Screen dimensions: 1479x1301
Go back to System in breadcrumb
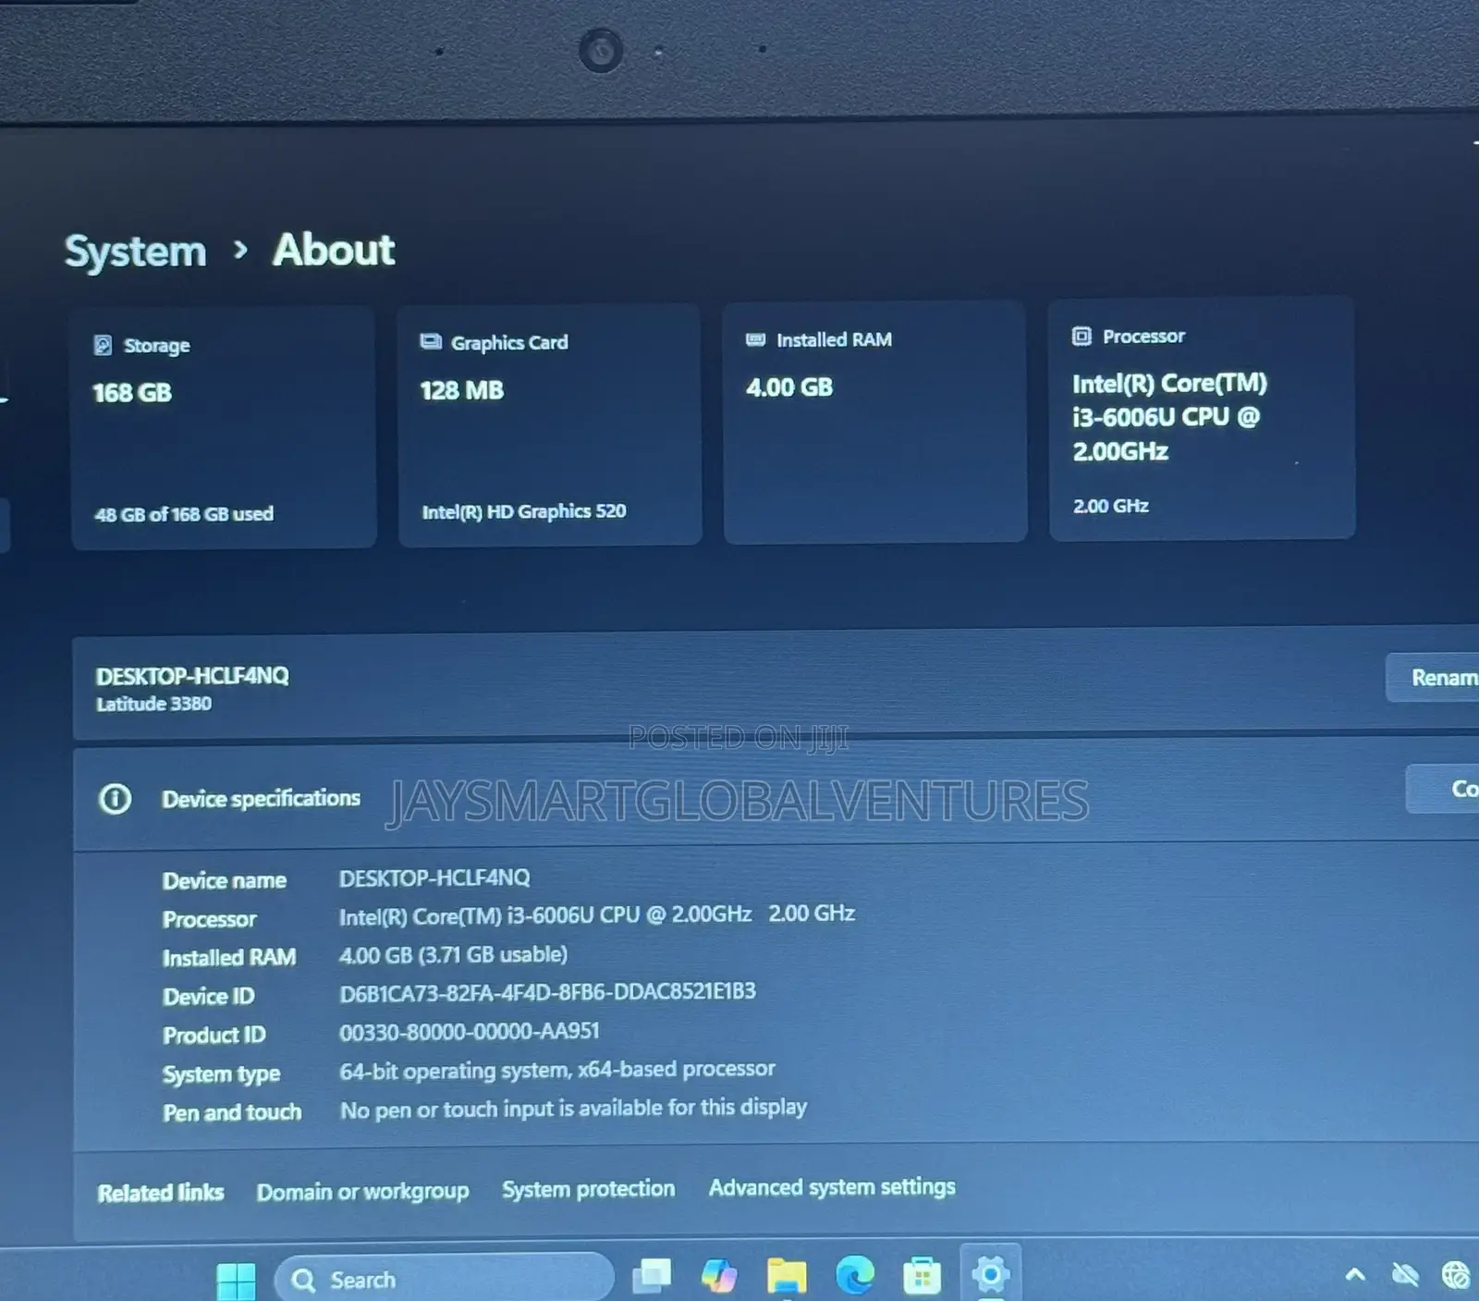[135, 252]
